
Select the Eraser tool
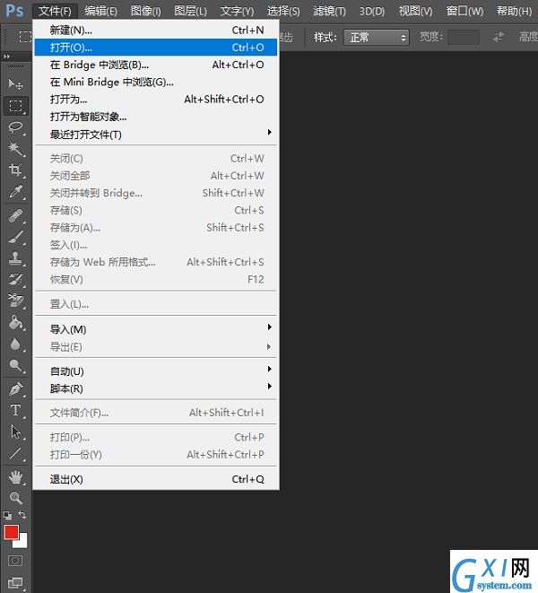coord(15,301)
